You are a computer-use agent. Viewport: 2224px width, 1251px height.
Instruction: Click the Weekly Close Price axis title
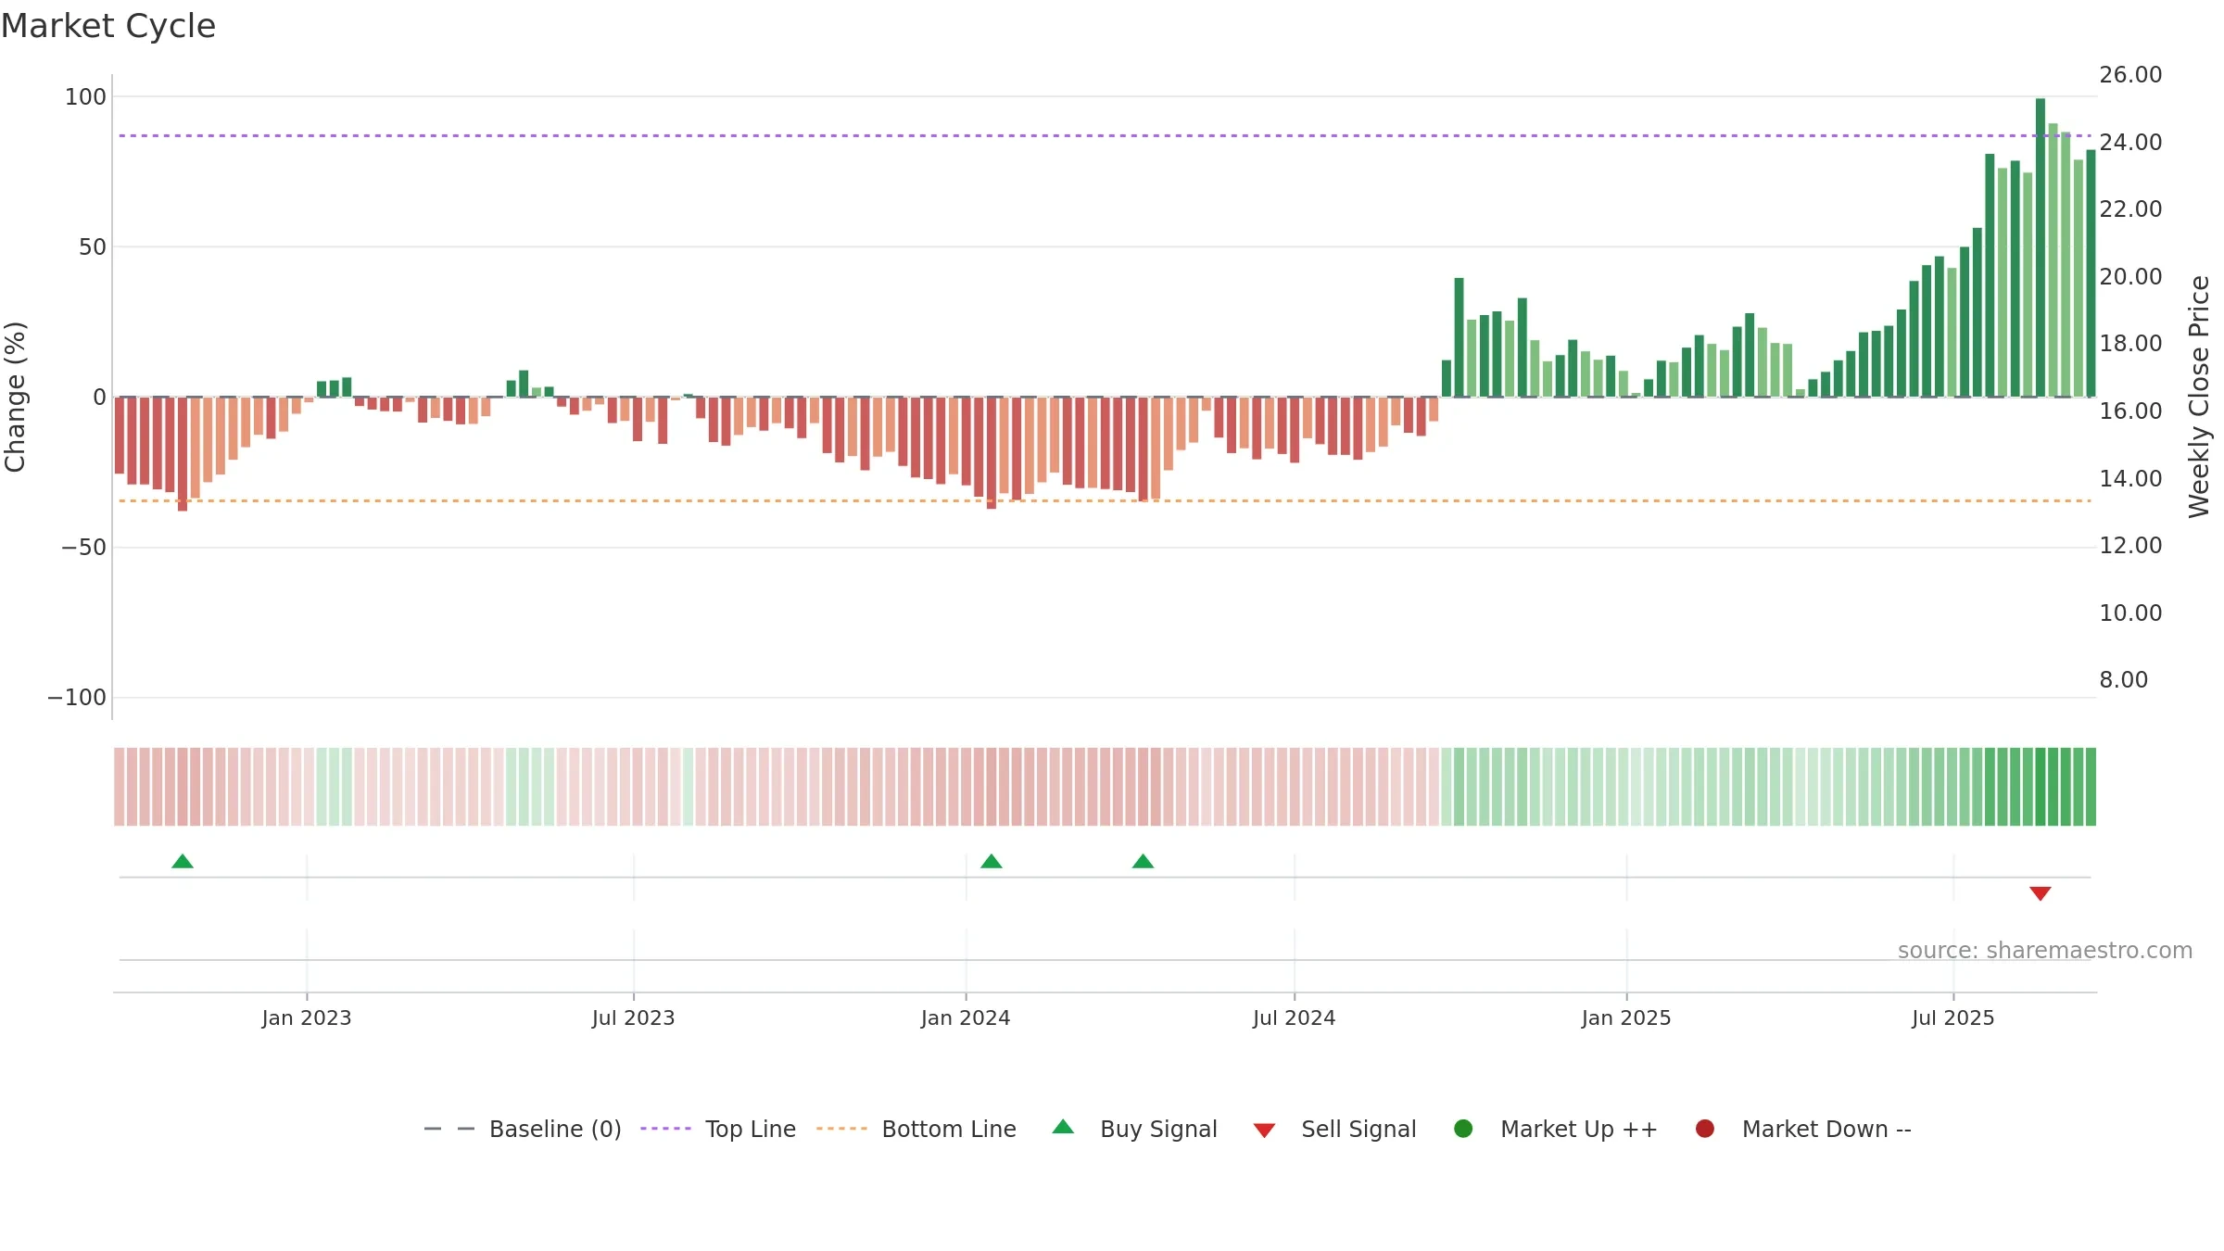(x=2199, y=397)
